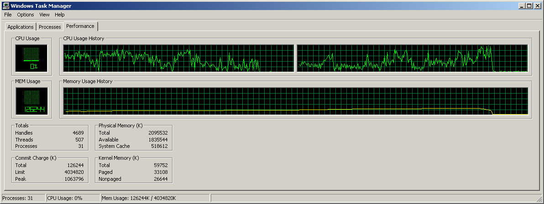Minimize the Task Manager window
Screen dimensions: 544x204
coord(522,6)
